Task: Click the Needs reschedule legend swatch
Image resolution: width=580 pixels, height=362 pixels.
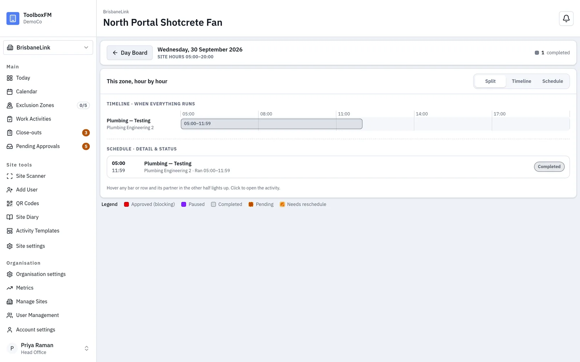Action: (282, 204)
